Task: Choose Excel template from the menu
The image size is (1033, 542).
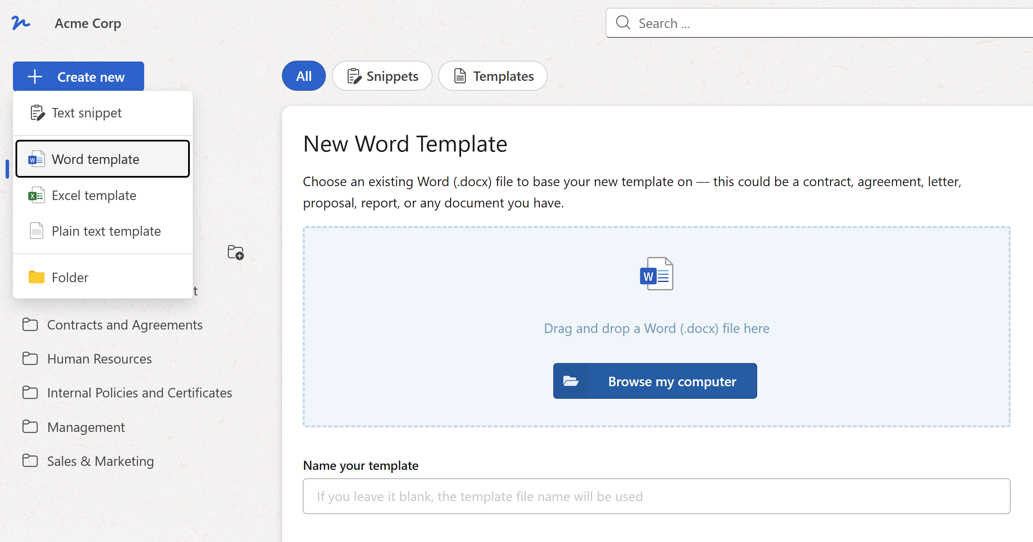Action: [x=103, y=195]
